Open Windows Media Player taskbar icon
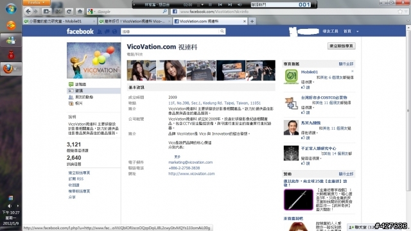411x231 pixels. (11, 26)
